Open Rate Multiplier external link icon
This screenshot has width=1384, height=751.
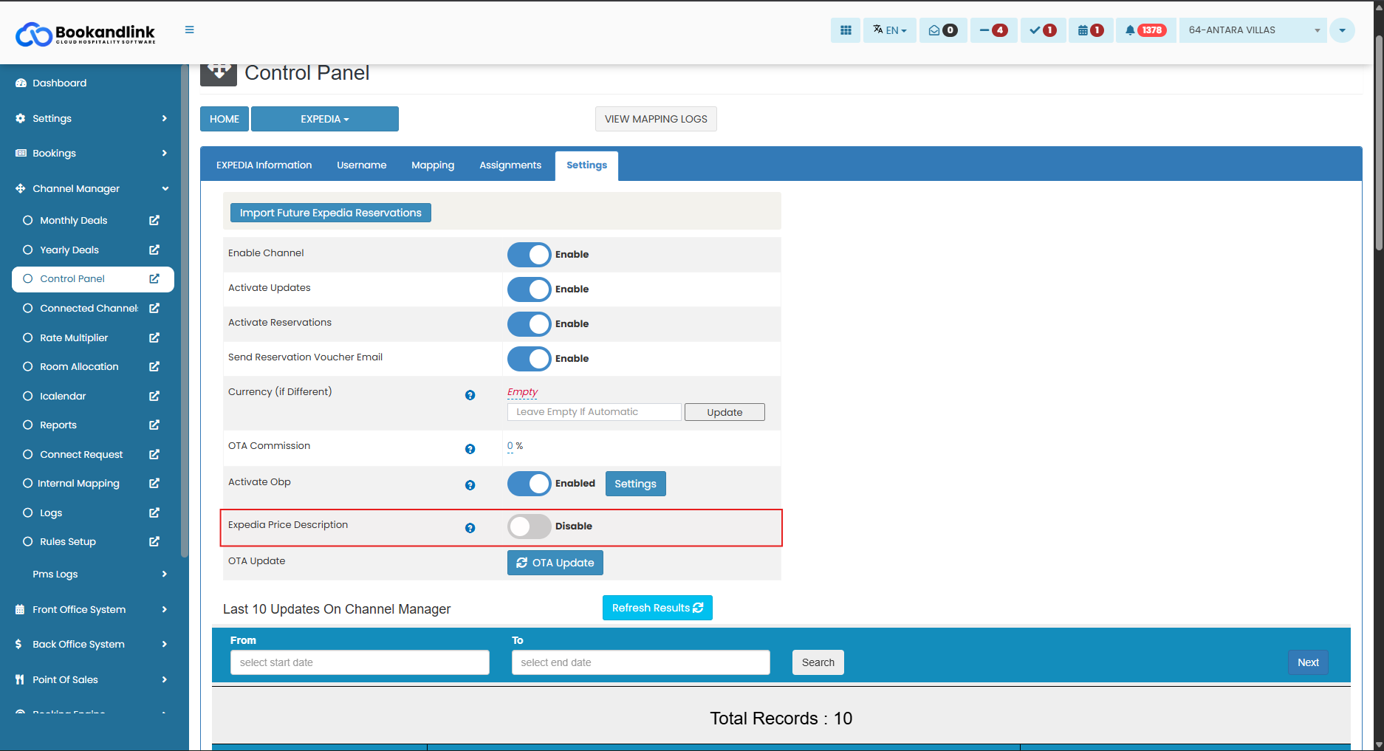(154, 337)
